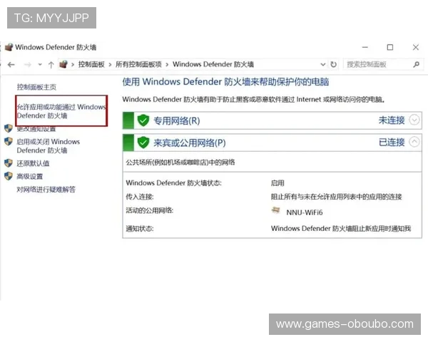Click 通知状态 label

[140, 229]
